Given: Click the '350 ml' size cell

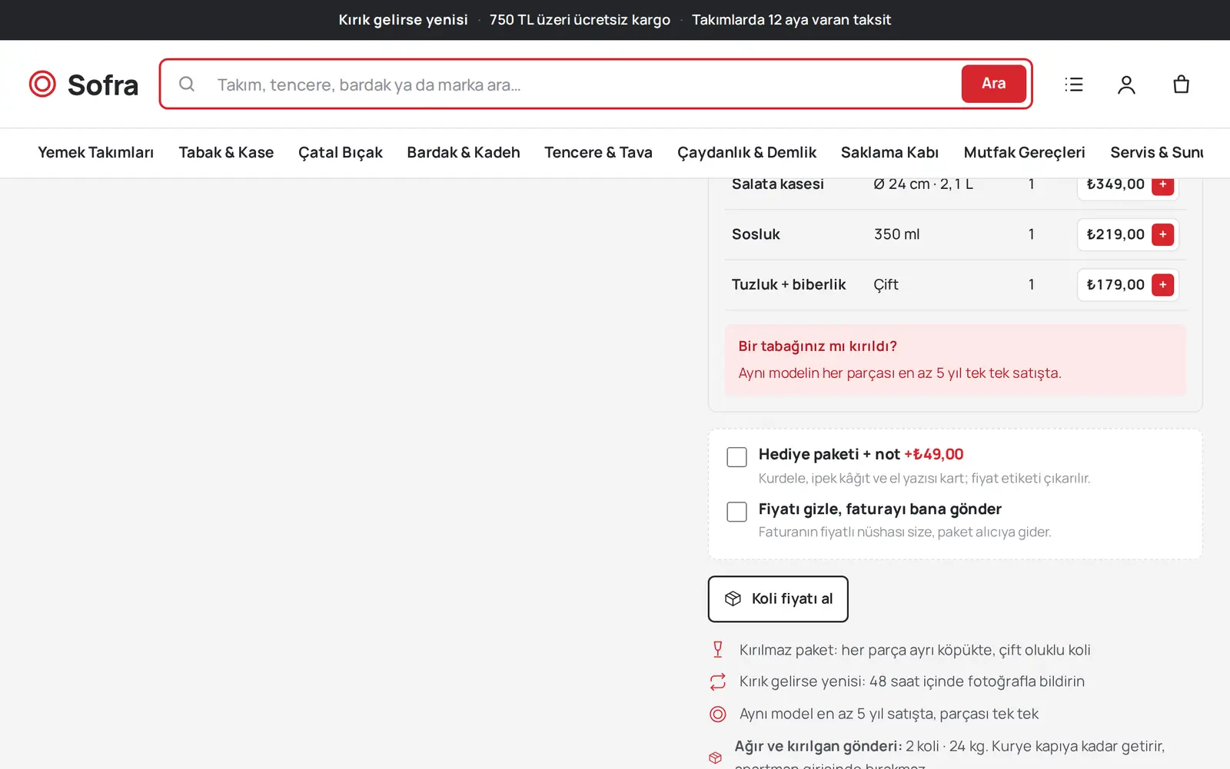Looking at the screenshot, I should point(896,234).
